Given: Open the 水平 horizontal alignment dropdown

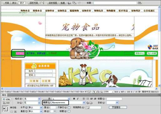Looking at the screenshot, I should click(41, 107).
